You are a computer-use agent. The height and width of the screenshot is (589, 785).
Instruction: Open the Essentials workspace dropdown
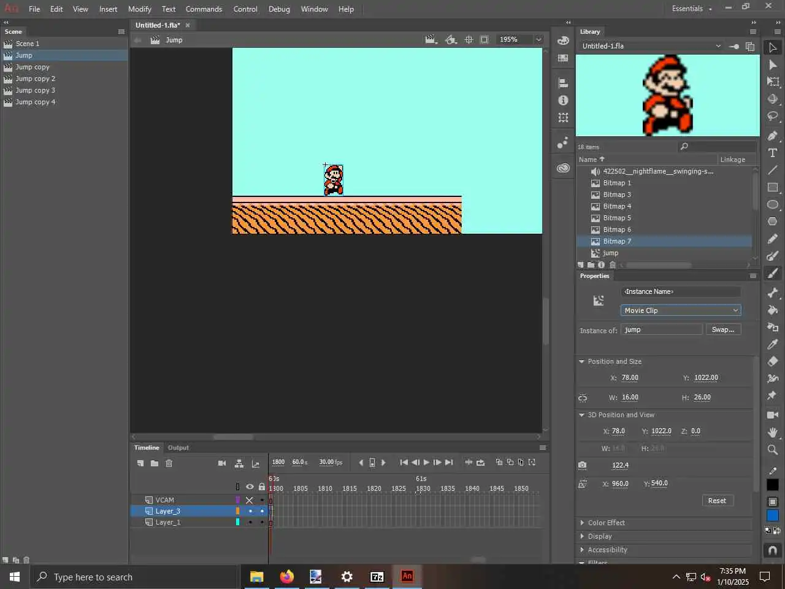click(x=692, y=9)
